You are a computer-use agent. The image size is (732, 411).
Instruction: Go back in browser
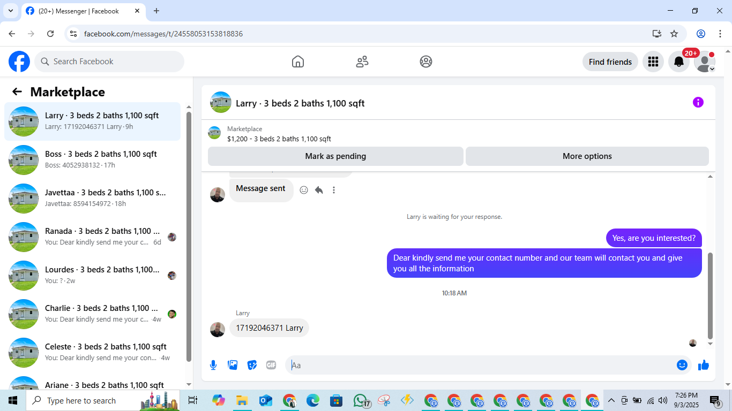(x=12, y=34)
